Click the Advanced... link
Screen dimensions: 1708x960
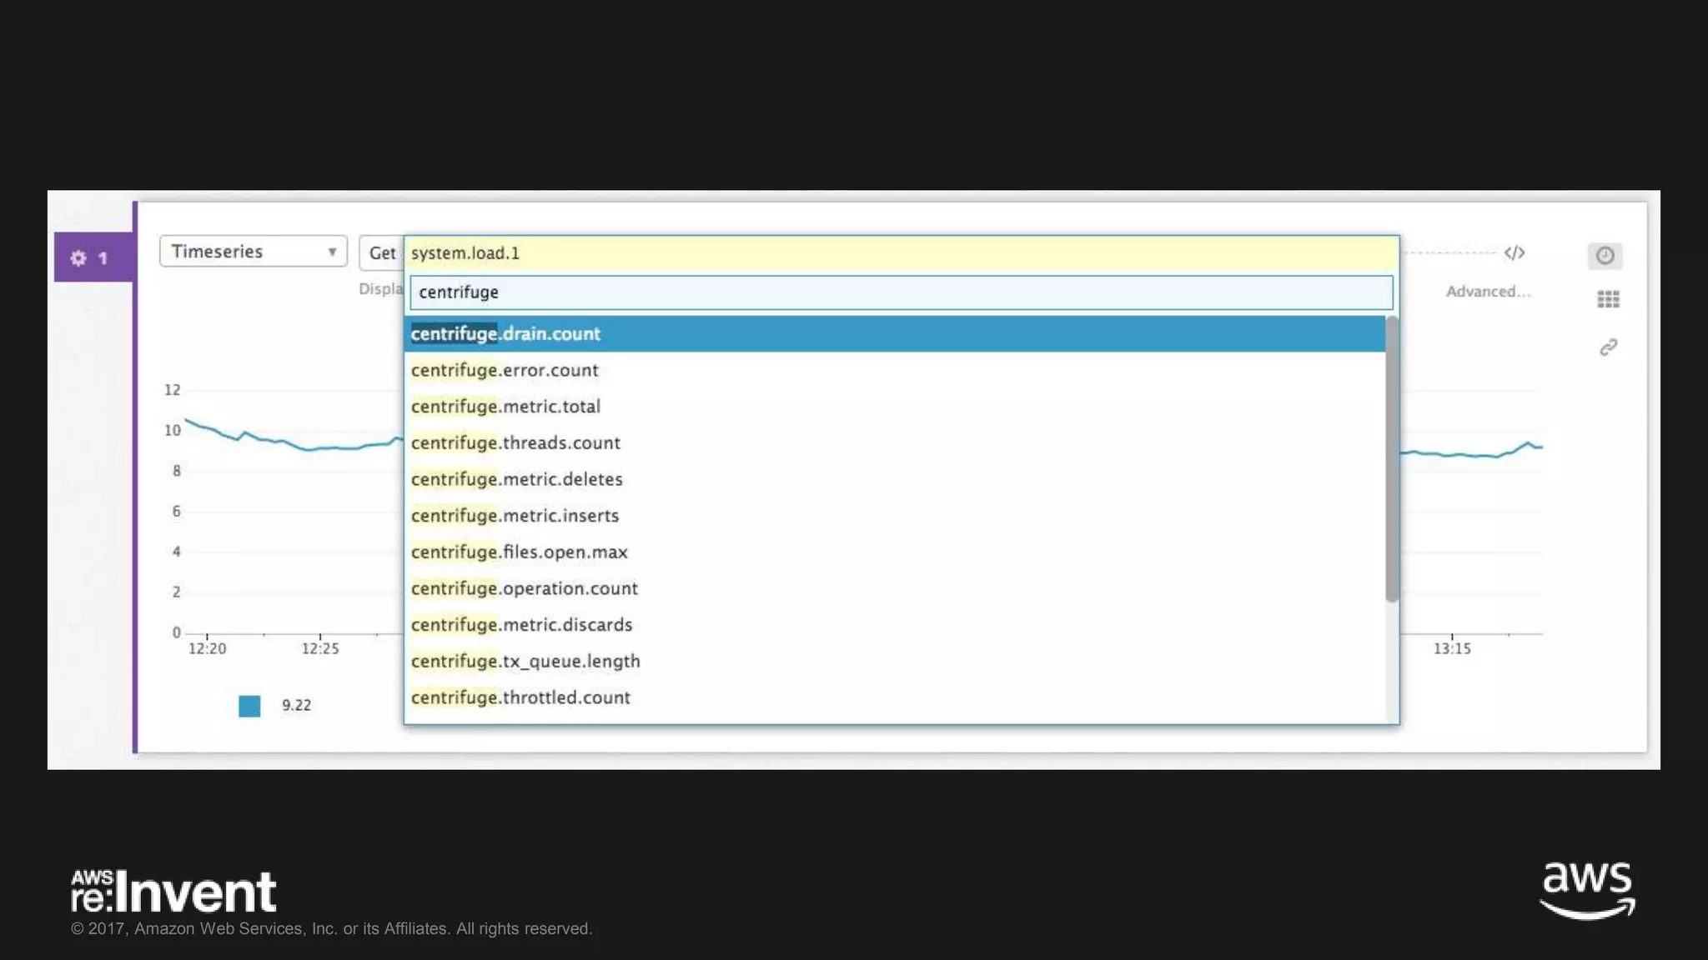coord(1488,292)
